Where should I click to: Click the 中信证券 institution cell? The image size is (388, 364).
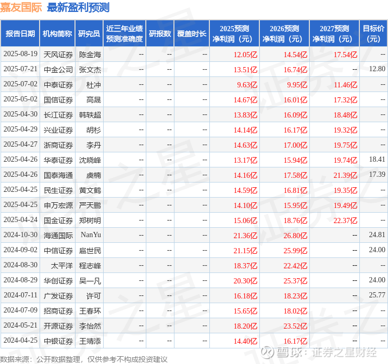58,251
